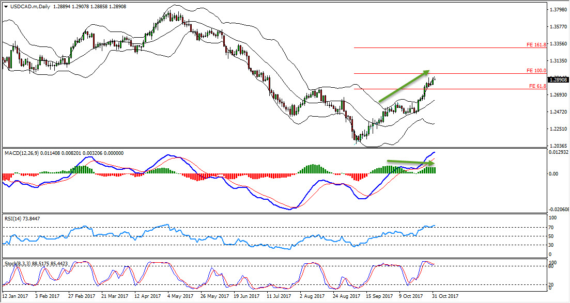Click the 1.37980 value on price scale
The image size is (570, 303).
[558, 10]
